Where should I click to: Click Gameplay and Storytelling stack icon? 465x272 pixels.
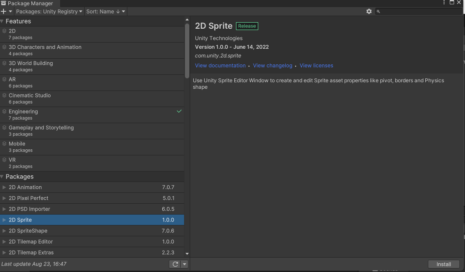tap(4, 128)
